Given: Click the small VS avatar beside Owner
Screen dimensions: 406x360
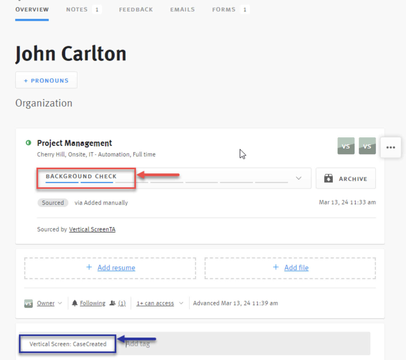Looking at the screenshot, I should click(28, 303).
